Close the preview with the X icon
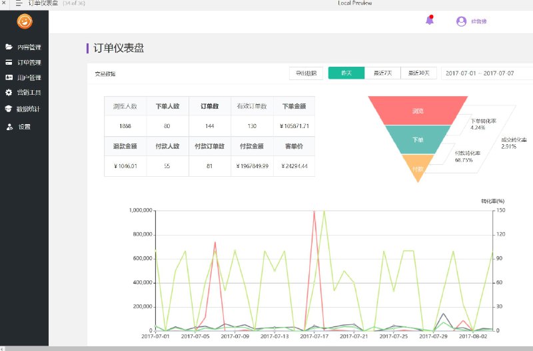Image resolution: width=533 pixels, height=351 pixels. tap(4, 3)
